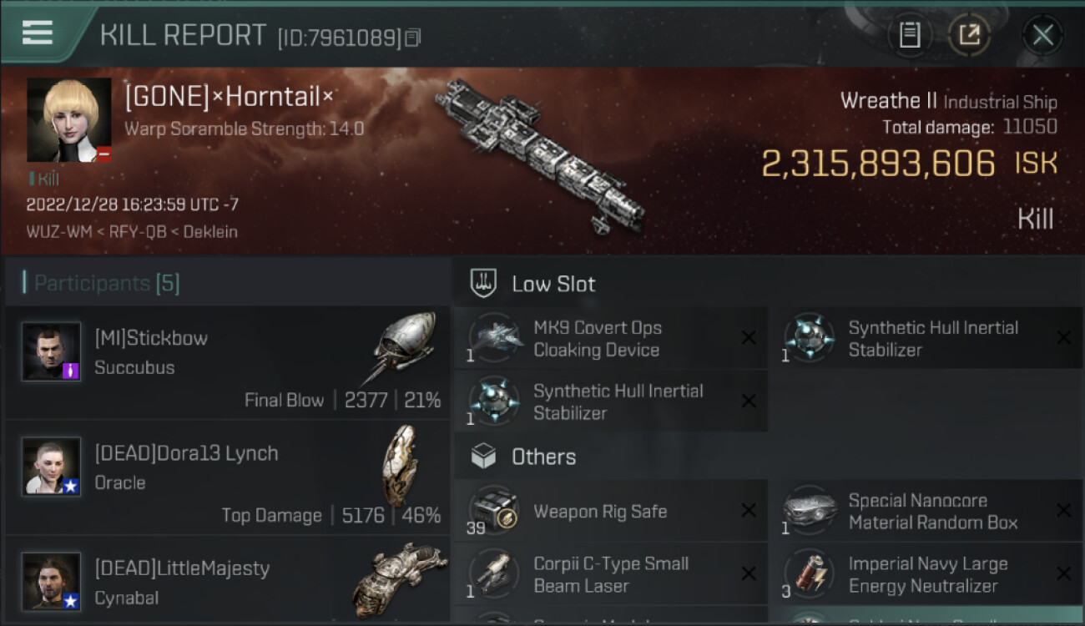Screen dimensions: 1085x626
Task: Select the Weapon Rig Safe icon
Action: pyautogui.click(x=496, y=511)
